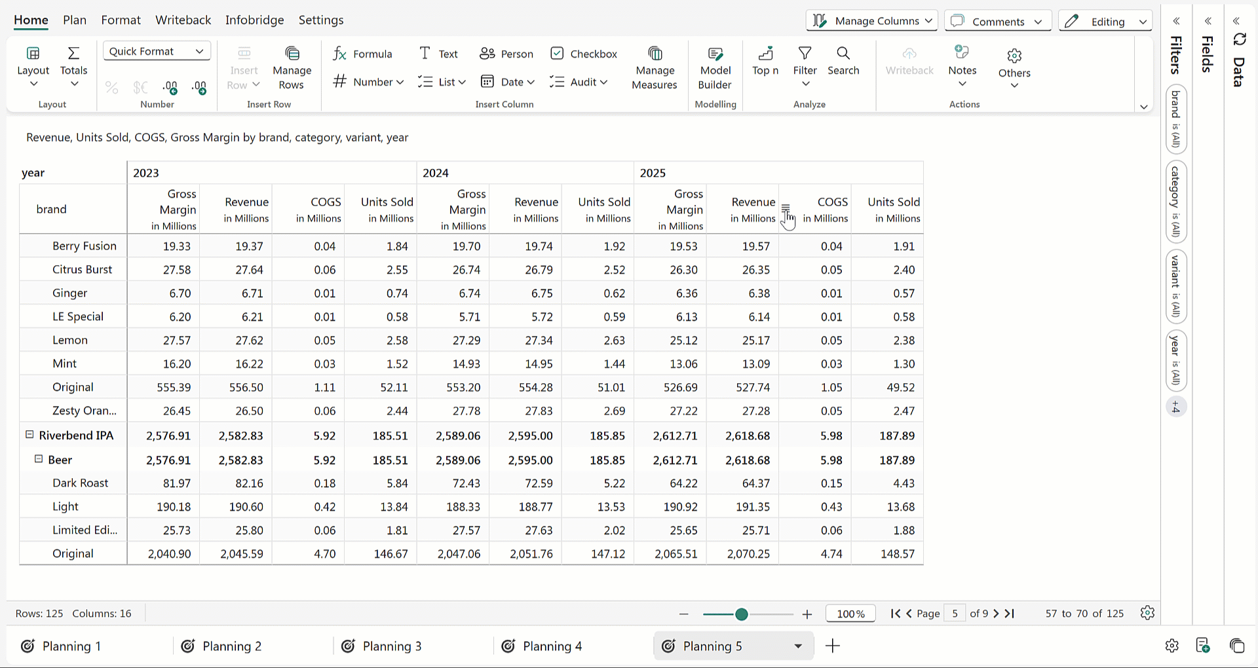Click the zoom slider handle
This screenshot has width=1258, height=668.
click(x=741, y=614)
